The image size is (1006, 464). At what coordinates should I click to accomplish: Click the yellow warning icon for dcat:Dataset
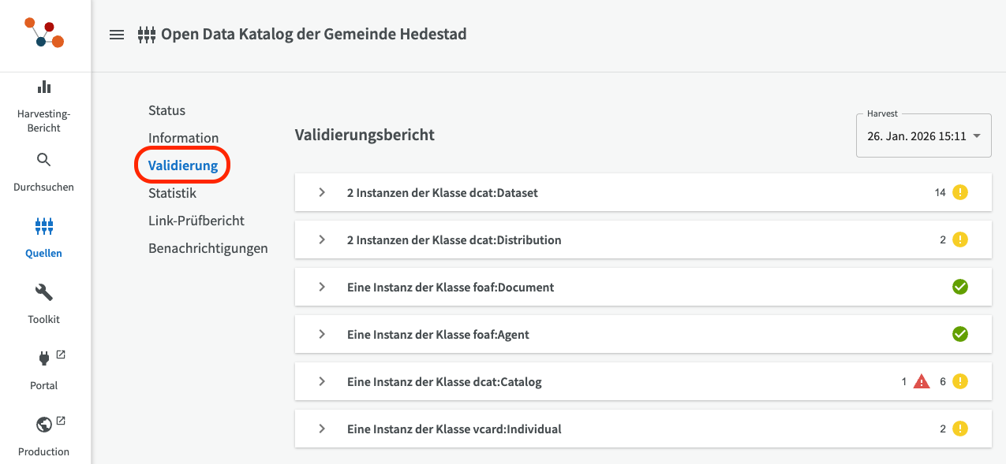959,192
